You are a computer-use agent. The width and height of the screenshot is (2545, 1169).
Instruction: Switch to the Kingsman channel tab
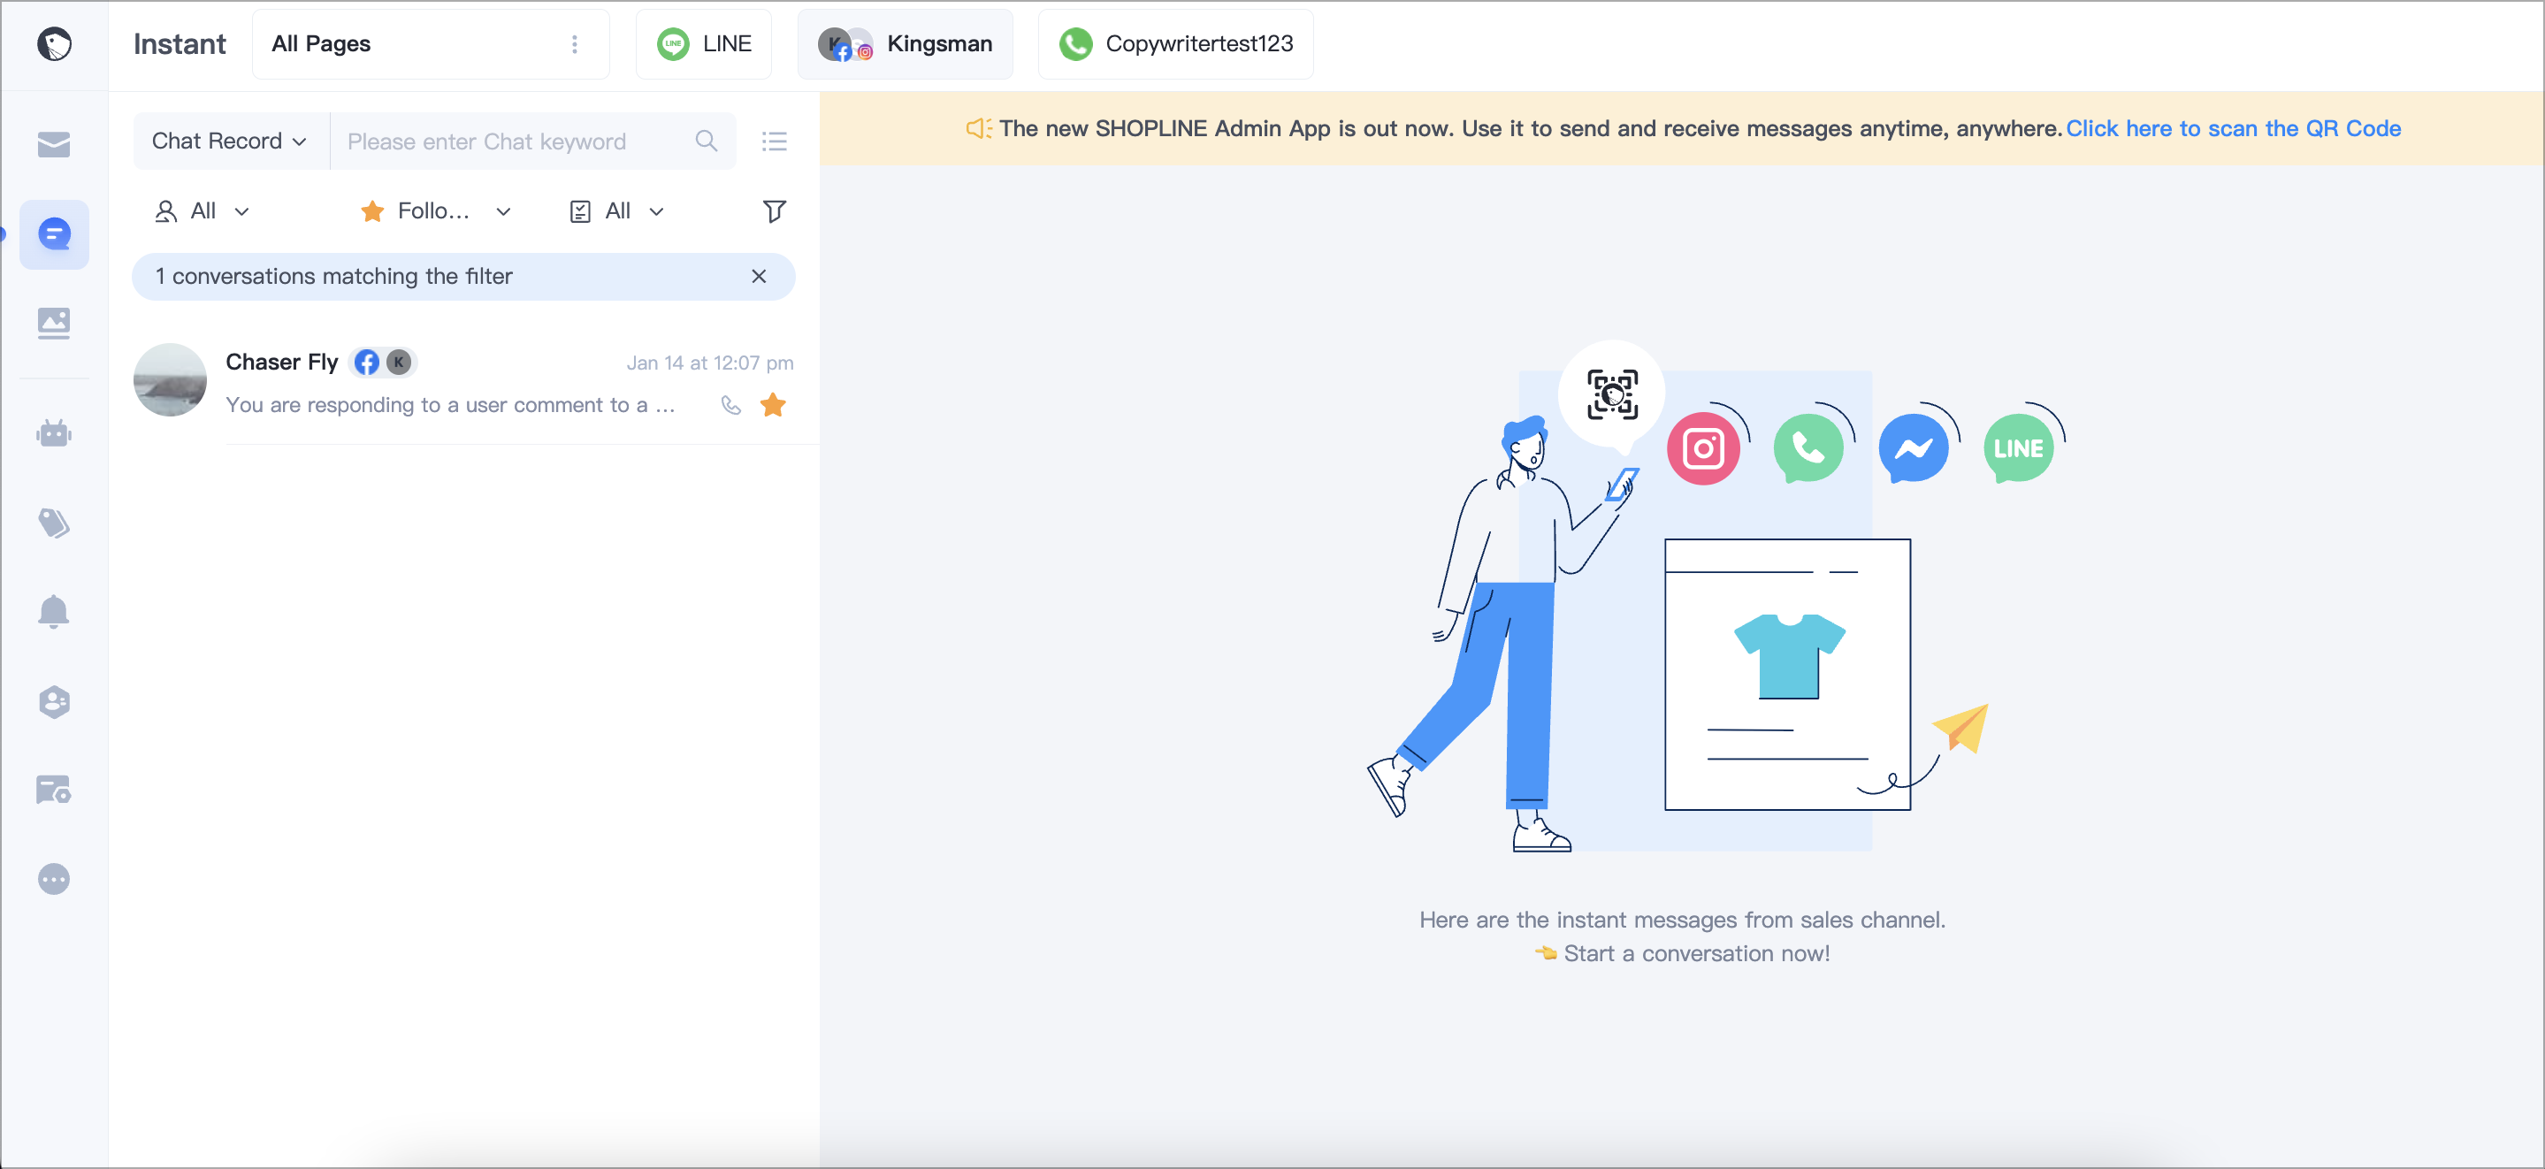[905, 43]
